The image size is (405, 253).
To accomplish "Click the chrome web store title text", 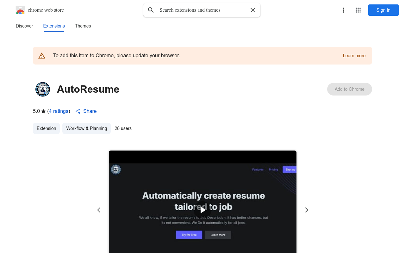I will click(46, 10).
